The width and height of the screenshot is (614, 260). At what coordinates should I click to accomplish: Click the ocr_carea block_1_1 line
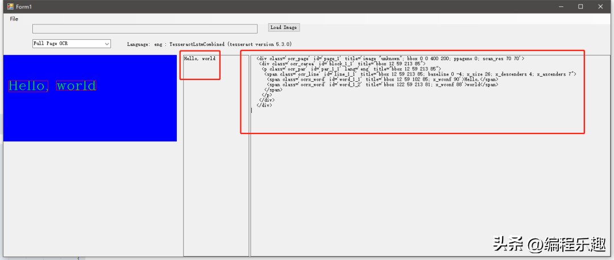pyautogui.click(x=346, y=64)
